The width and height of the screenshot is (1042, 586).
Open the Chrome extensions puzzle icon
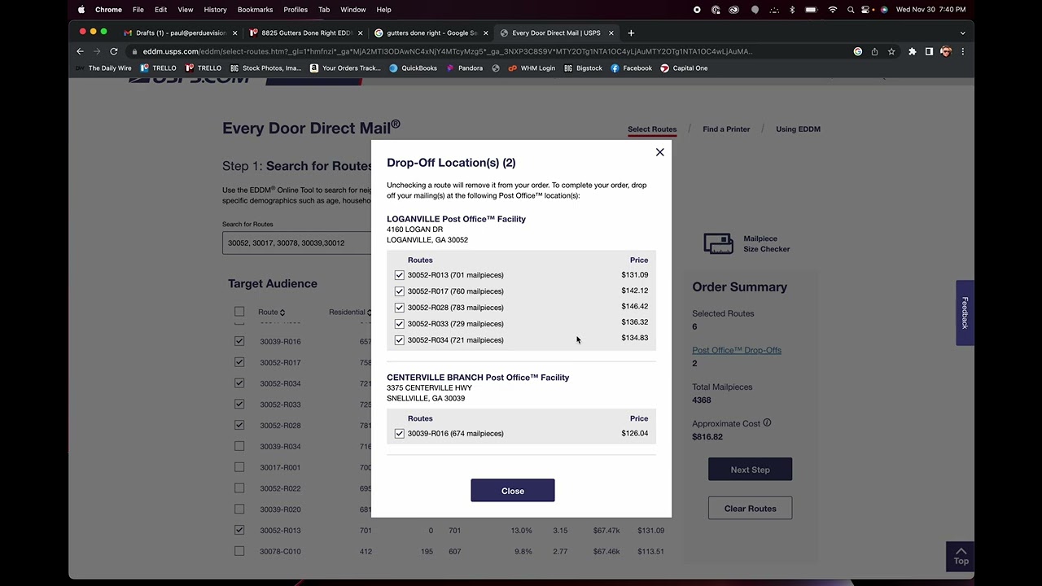coord(913,51)
